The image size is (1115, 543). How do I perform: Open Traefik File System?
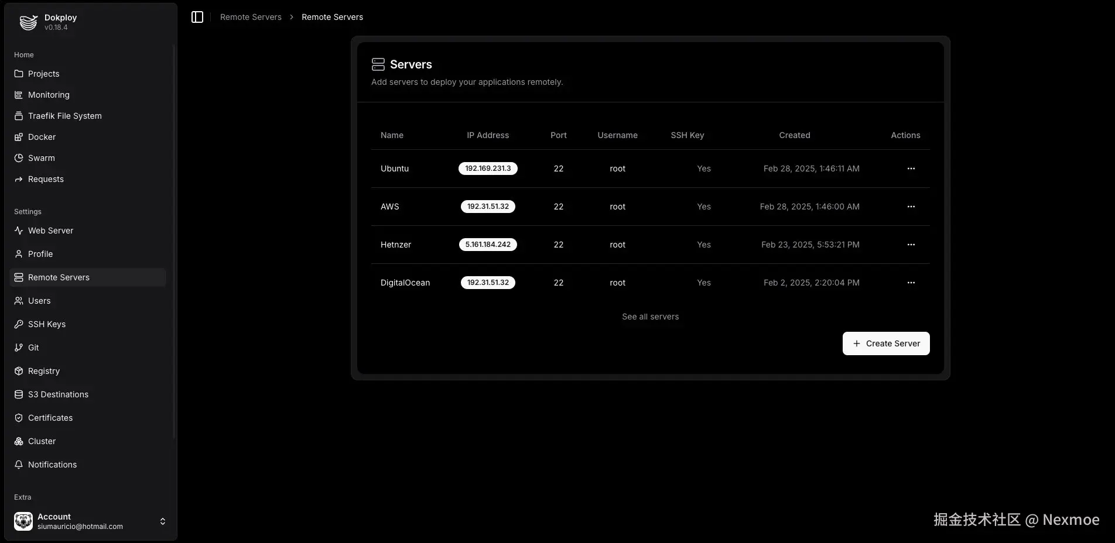click(x=88, y=116)
